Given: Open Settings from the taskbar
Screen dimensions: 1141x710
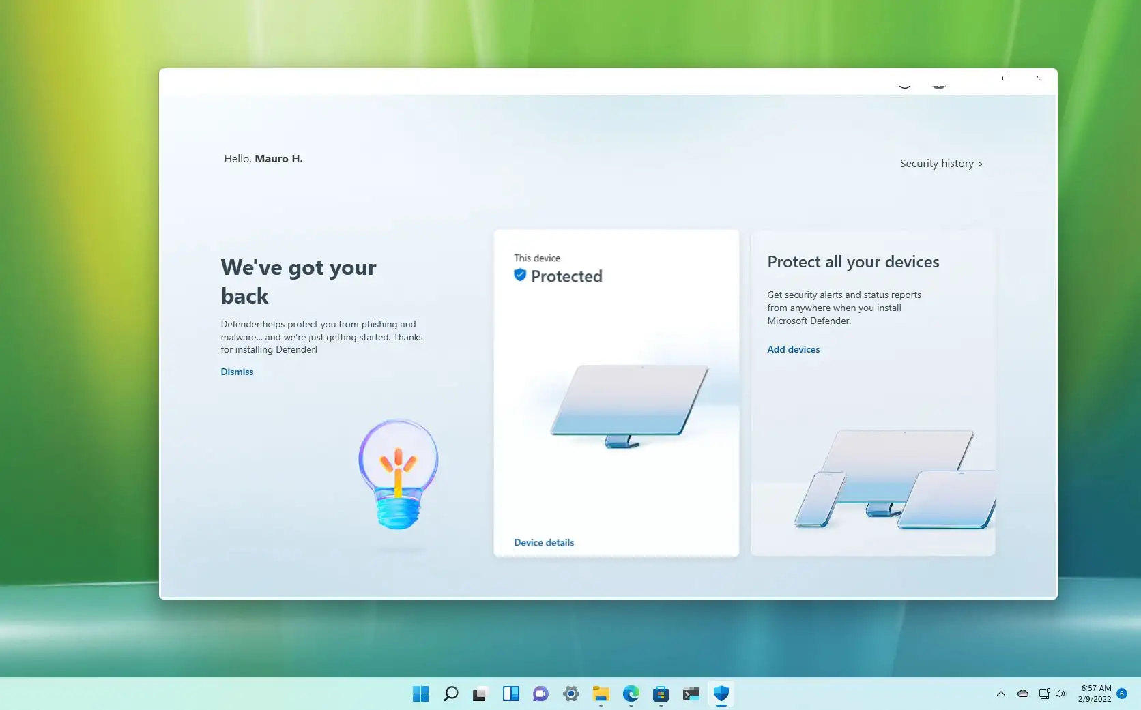Looking at the screenshot, I should [570, 694].
